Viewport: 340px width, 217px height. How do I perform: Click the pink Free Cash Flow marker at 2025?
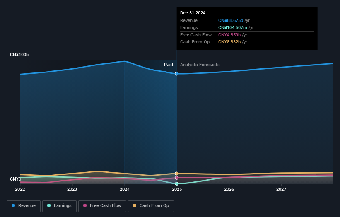[177, 178]
